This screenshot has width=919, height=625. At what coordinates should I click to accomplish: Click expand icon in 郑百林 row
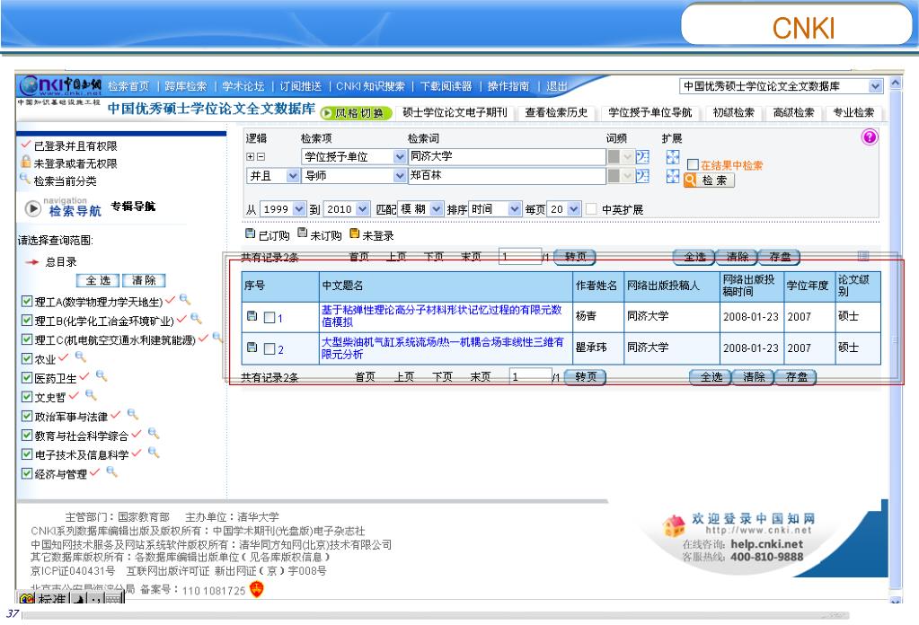pos(673,176)
